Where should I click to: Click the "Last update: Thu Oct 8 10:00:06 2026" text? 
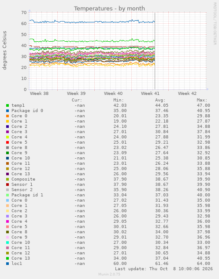pyautogui.click(x=164, y=269)
